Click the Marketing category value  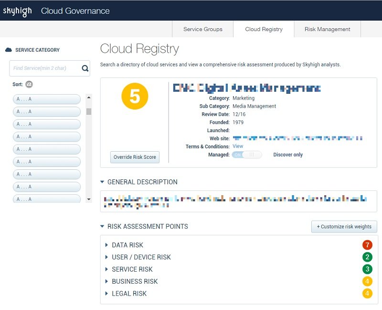tap(244, 98)
